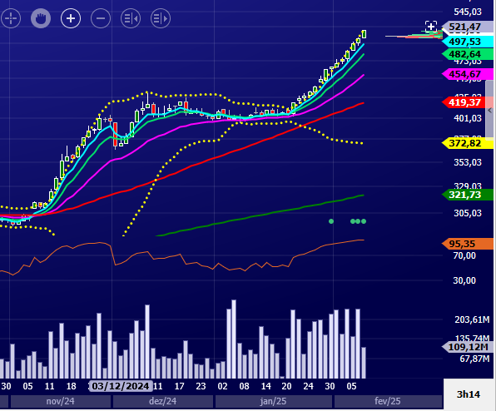Click the 30,00 indicator axis value
Screen dimensions: 496x411
tap(464, 280)
